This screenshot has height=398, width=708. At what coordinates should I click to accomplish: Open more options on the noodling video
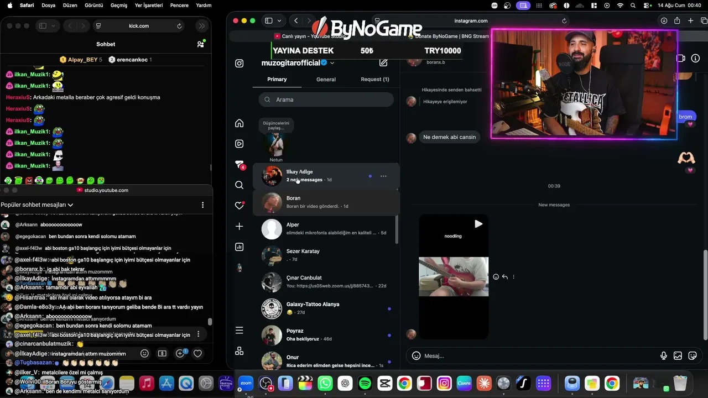point(514,277)
